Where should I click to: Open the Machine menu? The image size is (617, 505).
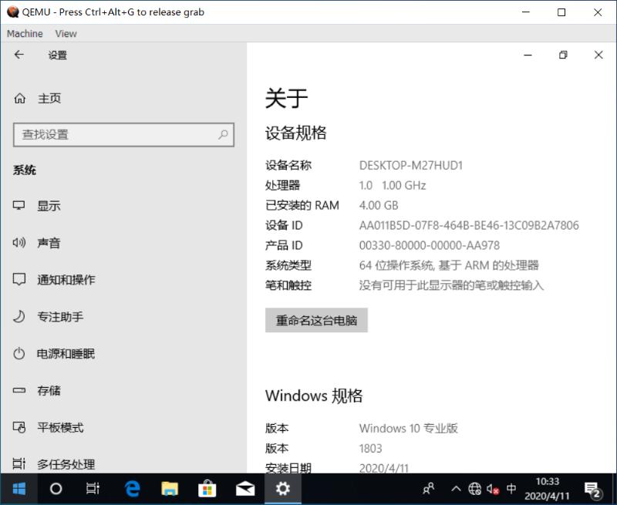point(25,33)
